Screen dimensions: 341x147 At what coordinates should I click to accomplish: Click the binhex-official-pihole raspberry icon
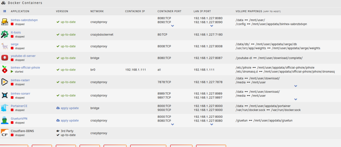tap(4, 70)
